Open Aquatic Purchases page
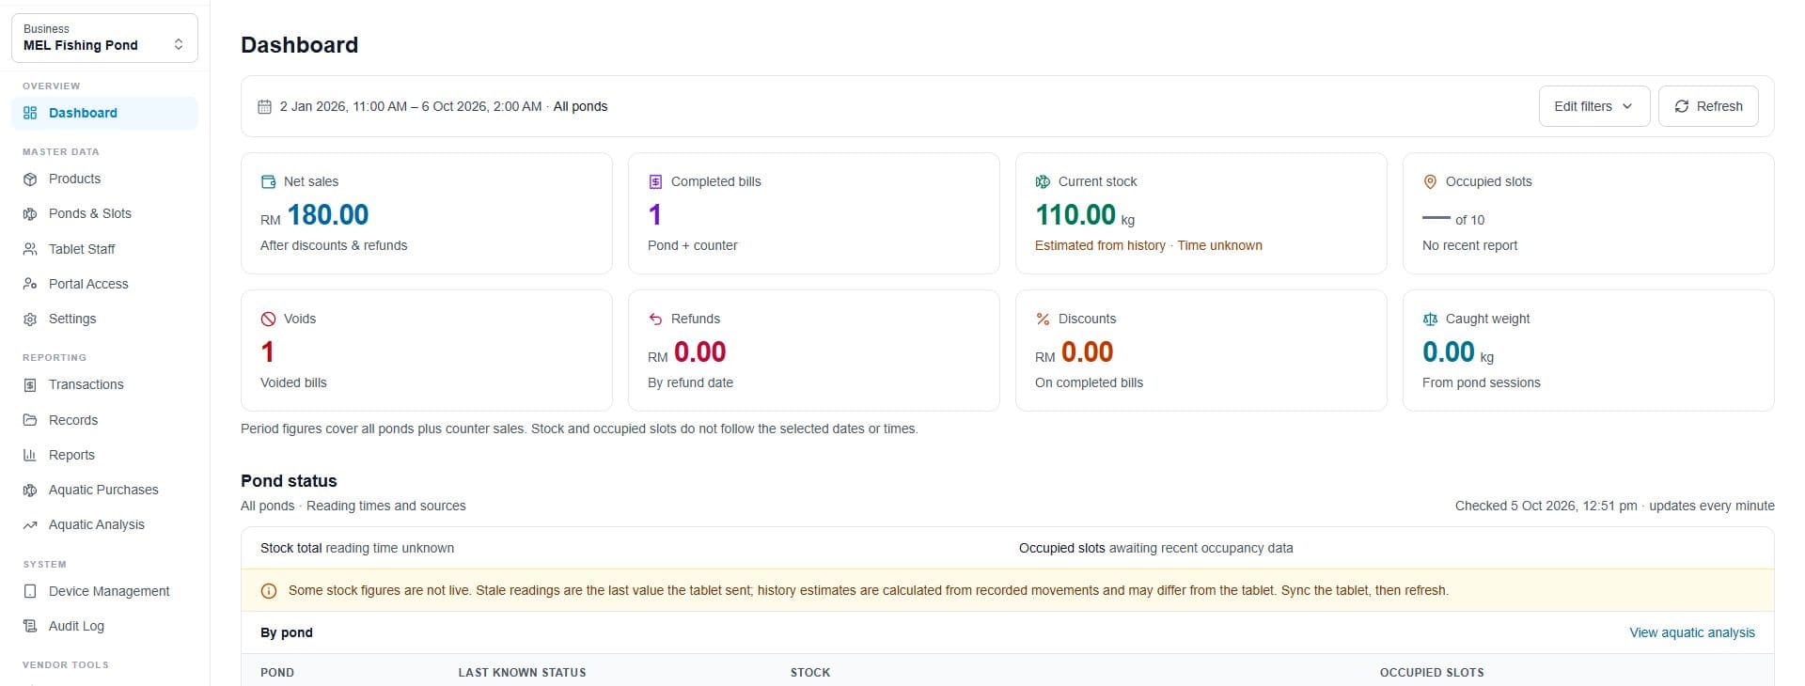Viewport: 1805px width, 686px height. (104, 490)
